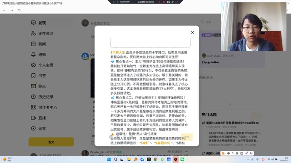This screenshot has width=291, height=163.
Task: Click the user avatar beside post input
Action: (x=85, y=23)
